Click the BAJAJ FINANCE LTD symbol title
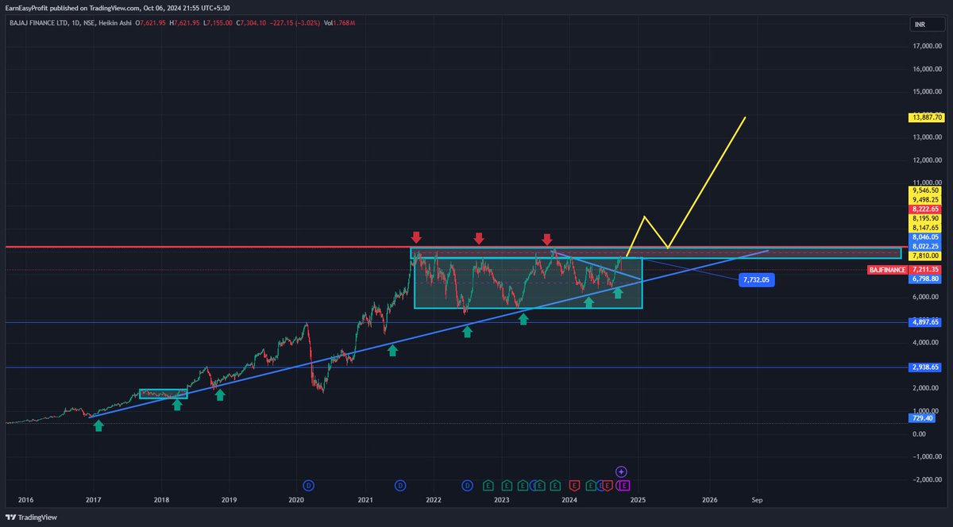 coord(37,23)
